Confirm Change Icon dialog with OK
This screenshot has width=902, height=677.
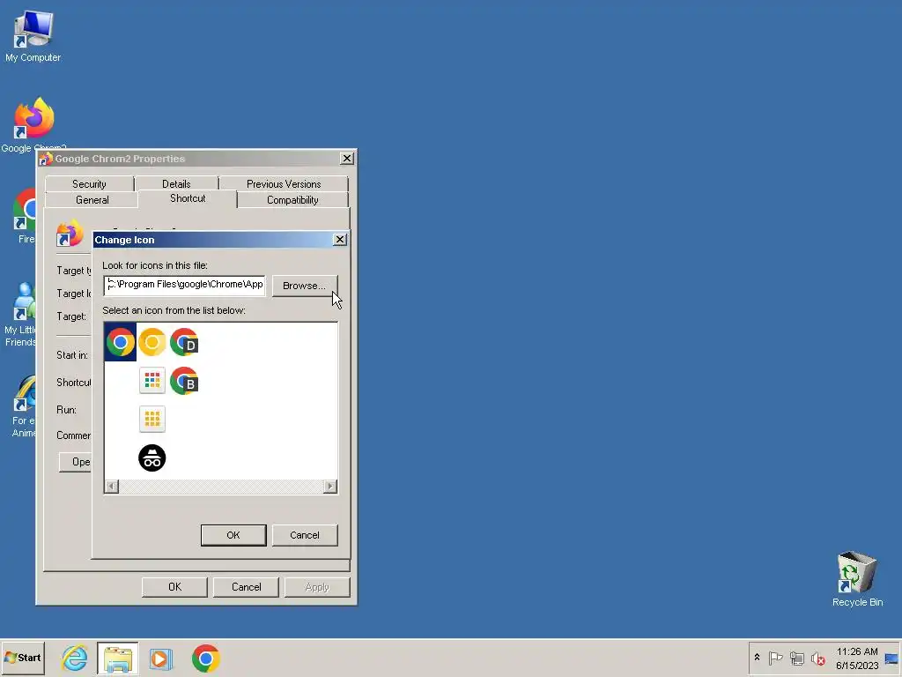(x=233, y=535)
